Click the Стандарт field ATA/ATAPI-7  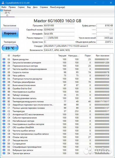(78, 46)
